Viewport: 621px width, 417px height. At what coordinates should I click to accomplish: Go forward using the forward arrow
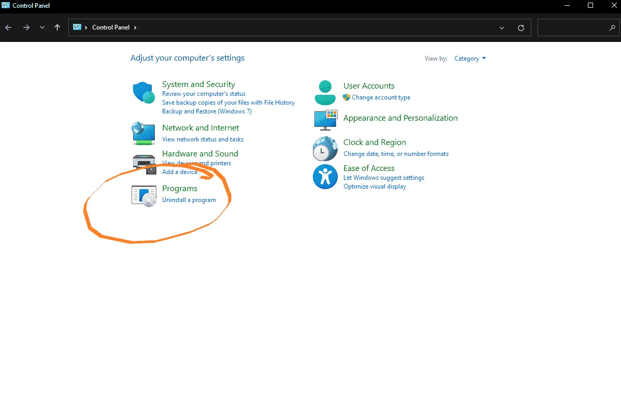click(x=26, y=27)
